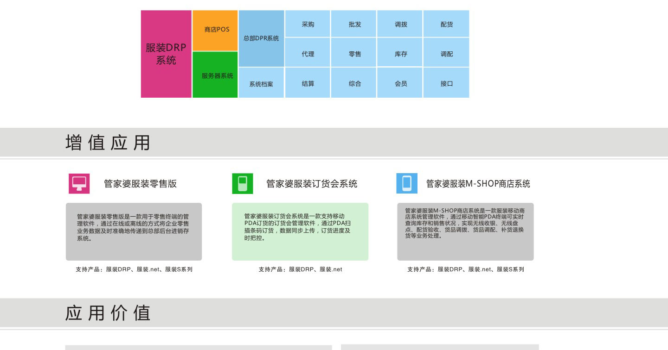668x350 pixels.
Task: Click the pink monitor icon for 零售版
Action: 79,183
